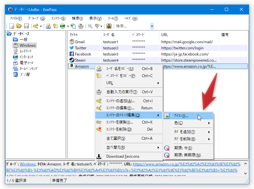Open the Open URL dropdown arrow in toolbar
254x189 pixels.
click(68, 26)
